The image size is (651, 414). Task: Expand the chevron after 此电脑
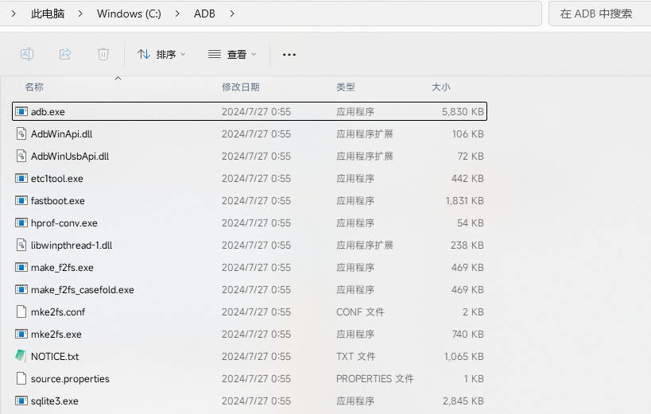pos(80,14)
